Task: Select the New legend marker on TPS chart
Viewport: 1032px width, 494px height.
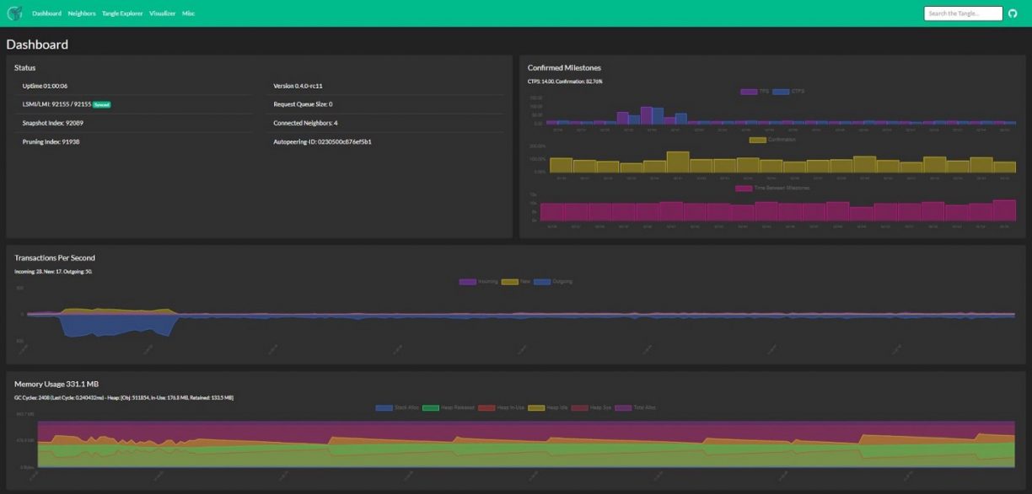Action: point(510,281)
